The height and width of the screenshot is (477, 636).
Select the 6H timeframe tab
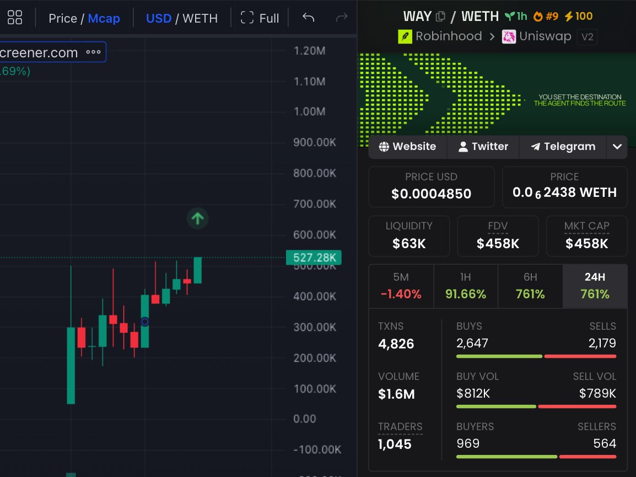coord(530,286)
